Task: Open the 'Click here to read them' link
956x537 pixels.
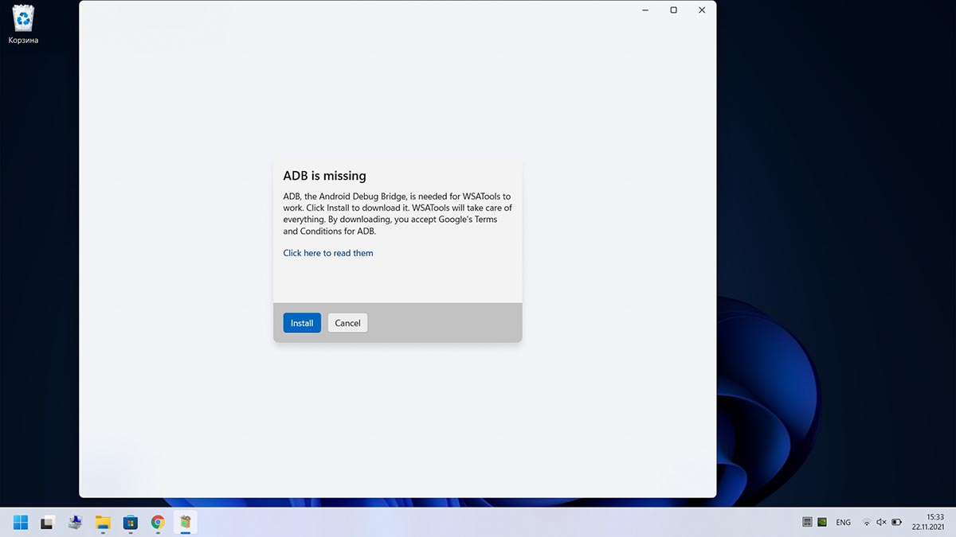Action: [x=328, y=253]
